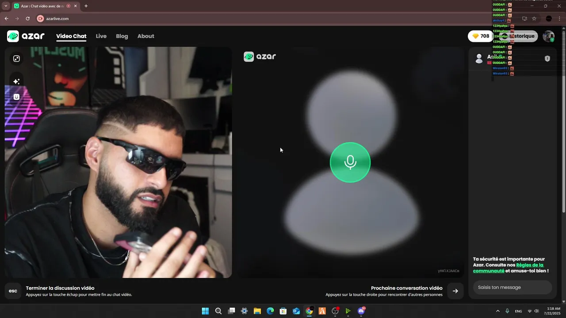
Task: Click 'Prochaine conversation vidéo' text
Action: 407,288
